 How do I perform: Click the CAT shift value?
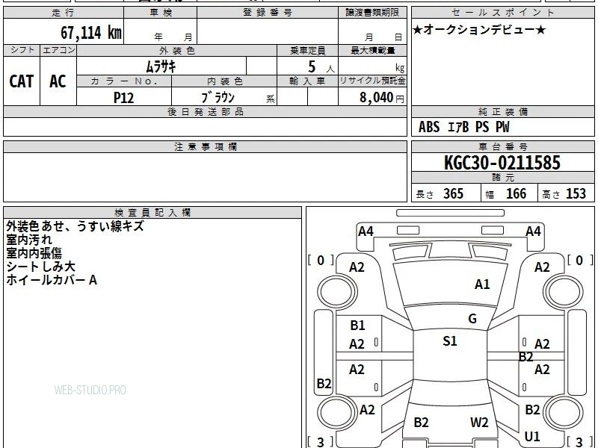coord(22,81)
